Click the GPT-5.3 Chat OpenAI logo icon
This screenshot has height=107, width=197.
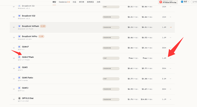click(19, 98)
